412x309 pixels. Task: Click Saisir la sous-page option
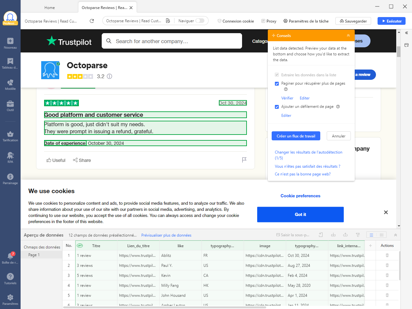tap(293, 235)
